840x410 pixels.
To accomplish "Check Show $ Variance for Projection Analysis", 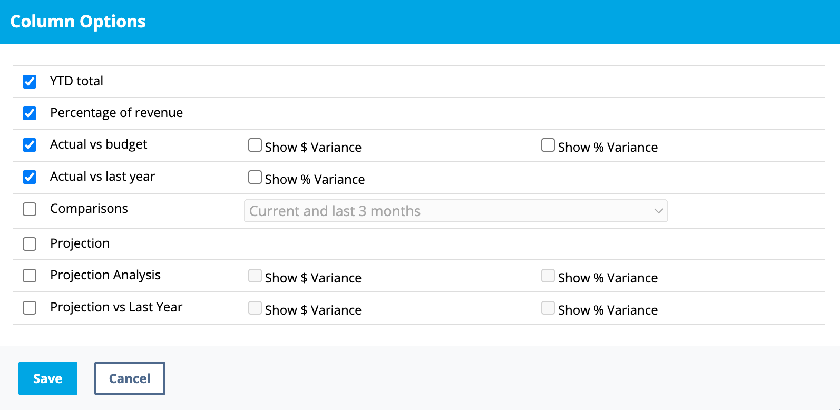I will [255, 276].
